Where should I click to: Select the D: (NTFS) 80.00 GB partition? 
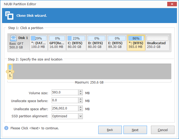pos(96,42)
